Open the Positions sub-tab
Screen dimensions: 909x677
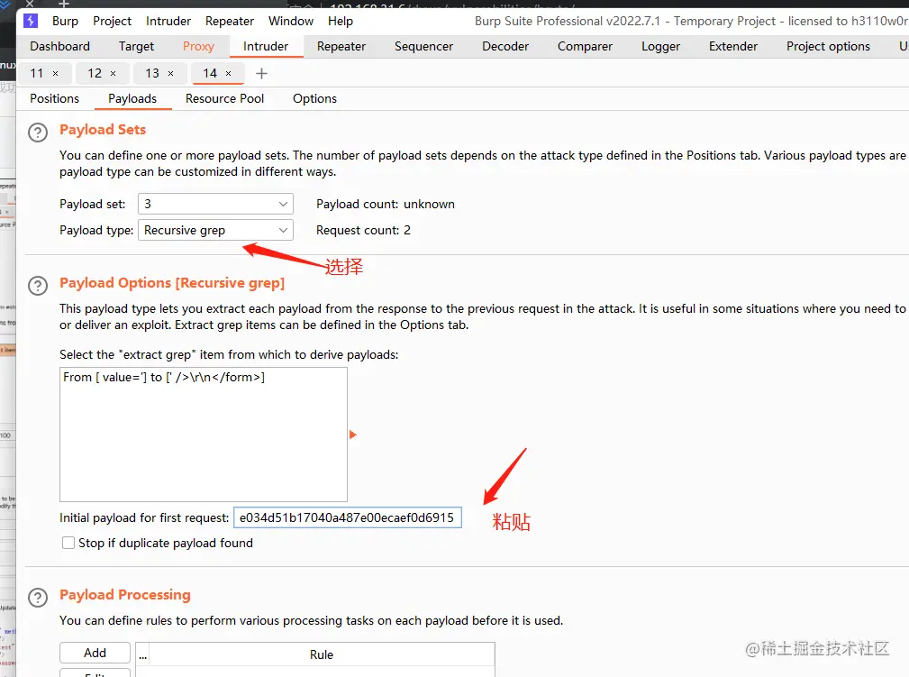coord(54,98)
